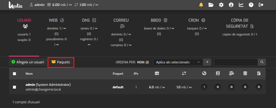276x108 pixels.
Task: Focus the search input field
Action: tap(236, 62)
